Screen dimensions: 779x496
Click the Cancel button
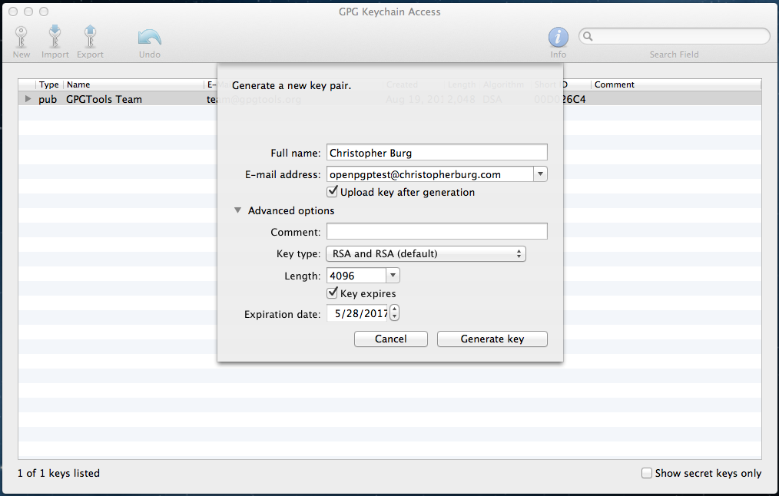(390, 339)
